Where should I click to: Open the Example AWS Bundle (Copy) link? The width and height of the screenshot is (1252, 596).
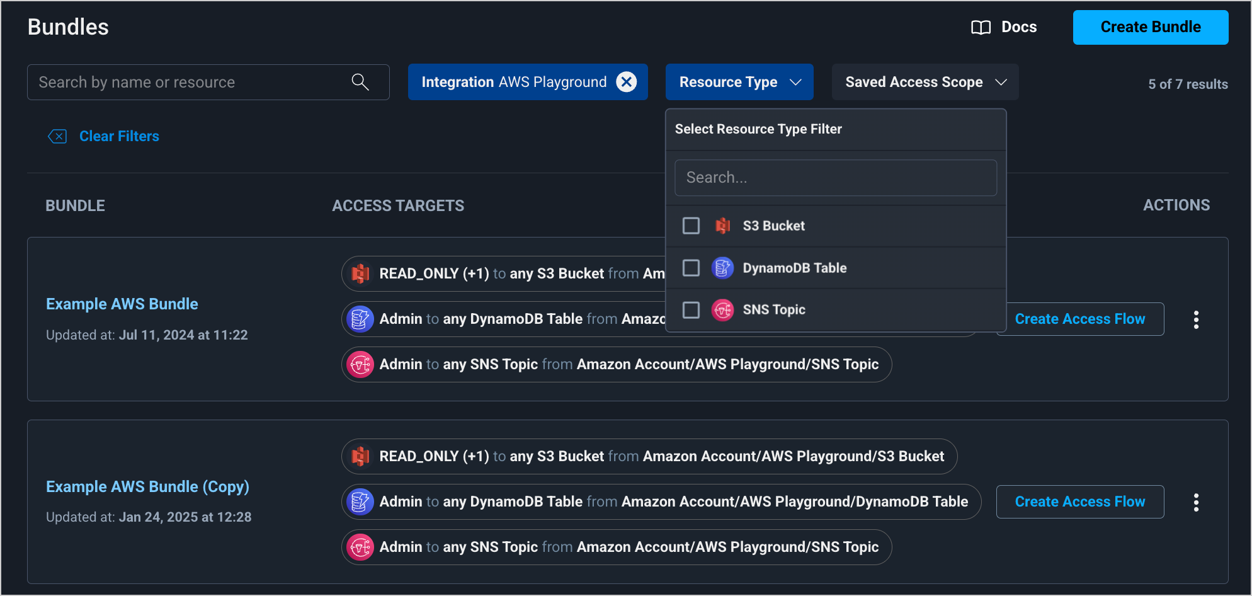(x=147, y=486)
